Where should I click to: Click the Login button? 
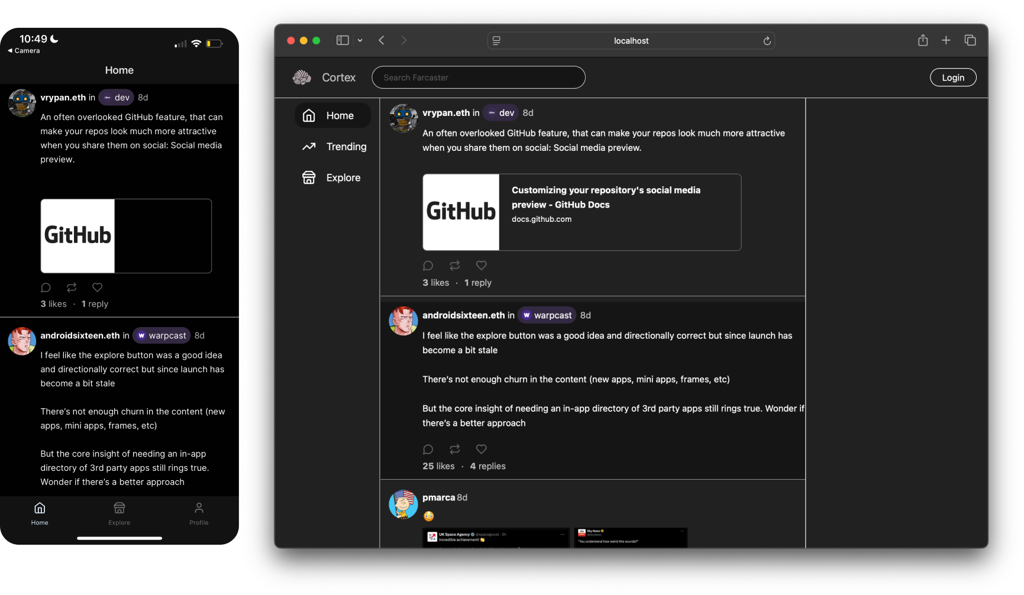[x=953, y=77]
